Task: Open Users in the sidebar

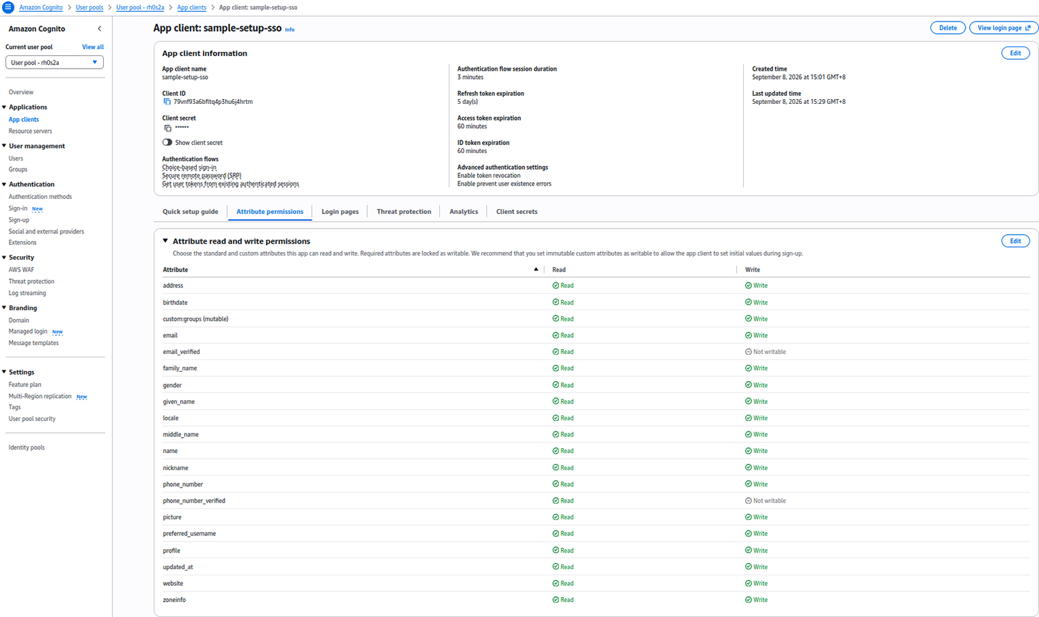Action: (15, 159)
